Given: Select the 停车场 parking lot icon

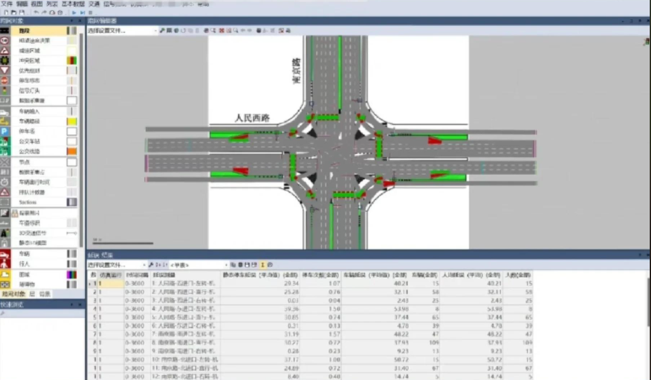Looking at the screenshot, I should tap(5, 131).
